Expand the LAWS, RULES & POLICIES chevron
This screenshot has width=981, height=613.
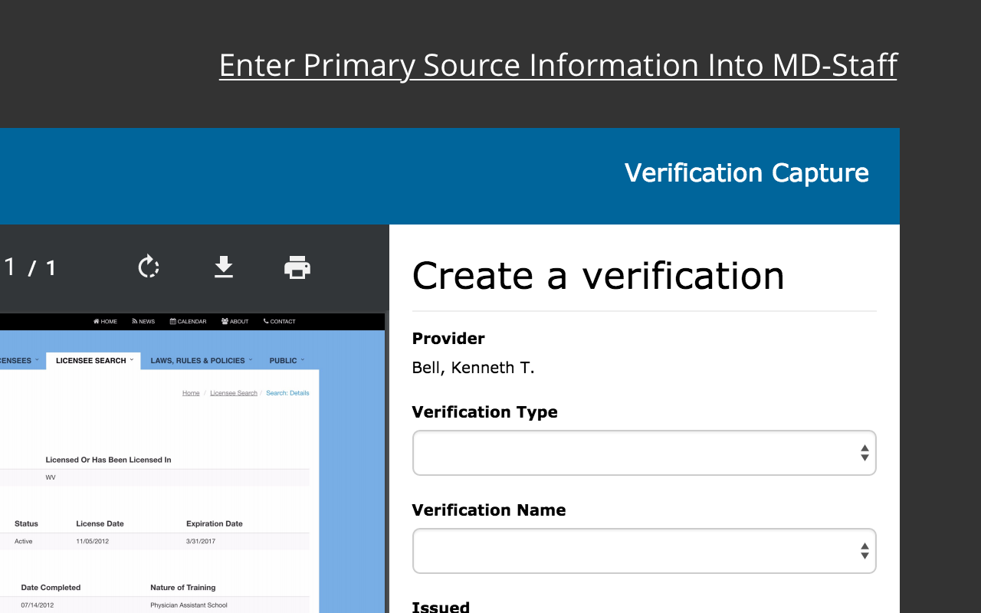(x=252, y=359)
